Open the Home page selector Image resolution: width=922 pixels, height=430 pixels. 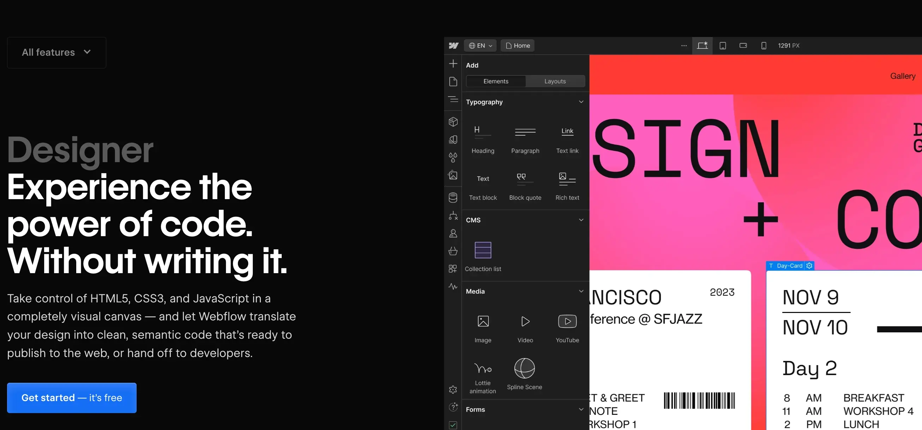[x=517, y=46]
